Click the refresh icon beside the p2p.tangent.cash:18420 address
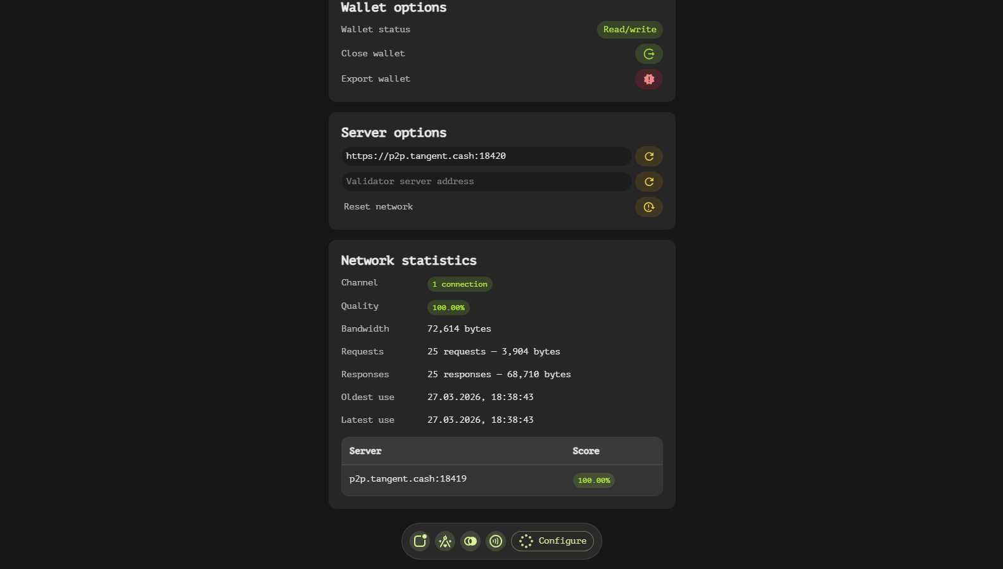The width and height of the screenshot is (1003, 569). coord(648,156)
